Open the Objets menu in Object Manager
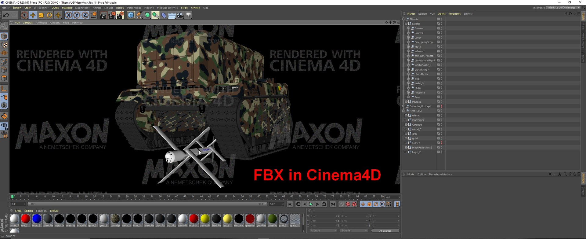Screen dimensions: 586x239 click(442, 14)
